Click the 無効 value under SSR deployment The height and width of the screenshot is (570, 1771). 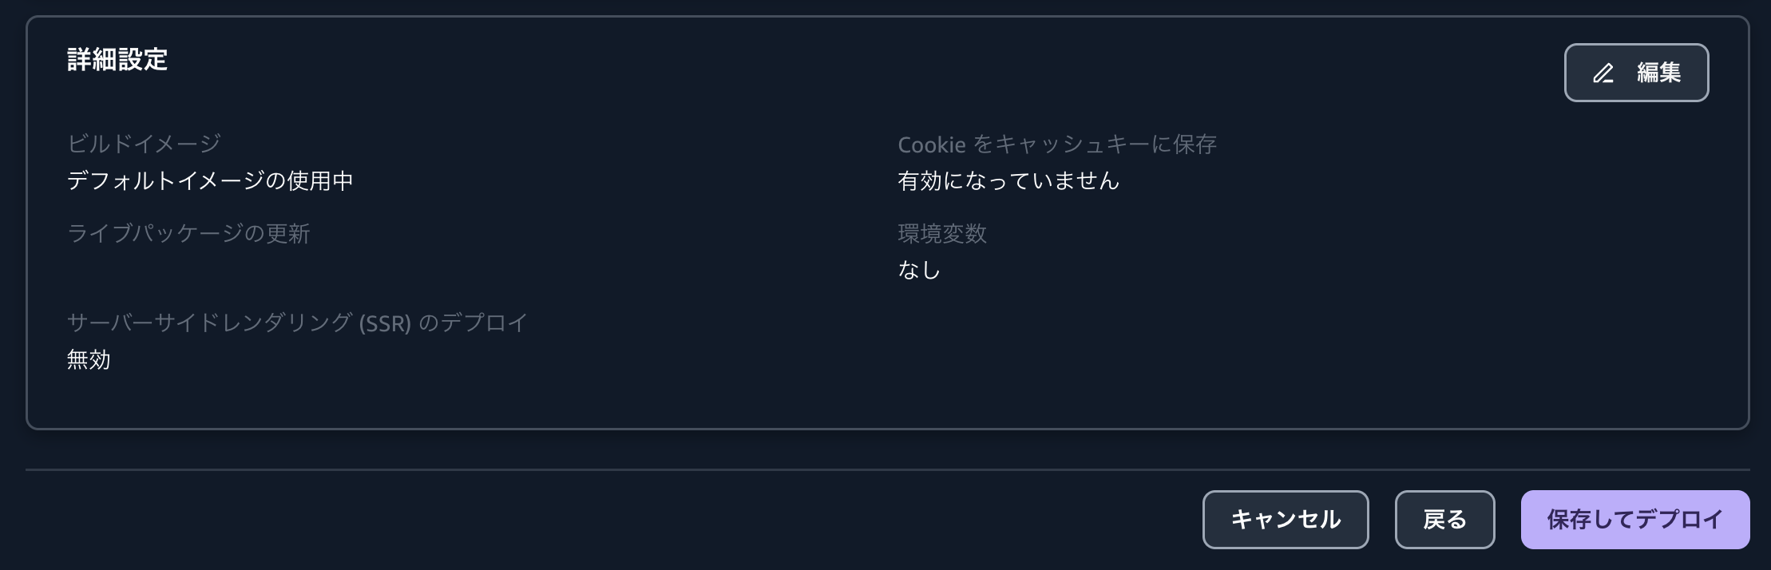click(x=89, y=360)
